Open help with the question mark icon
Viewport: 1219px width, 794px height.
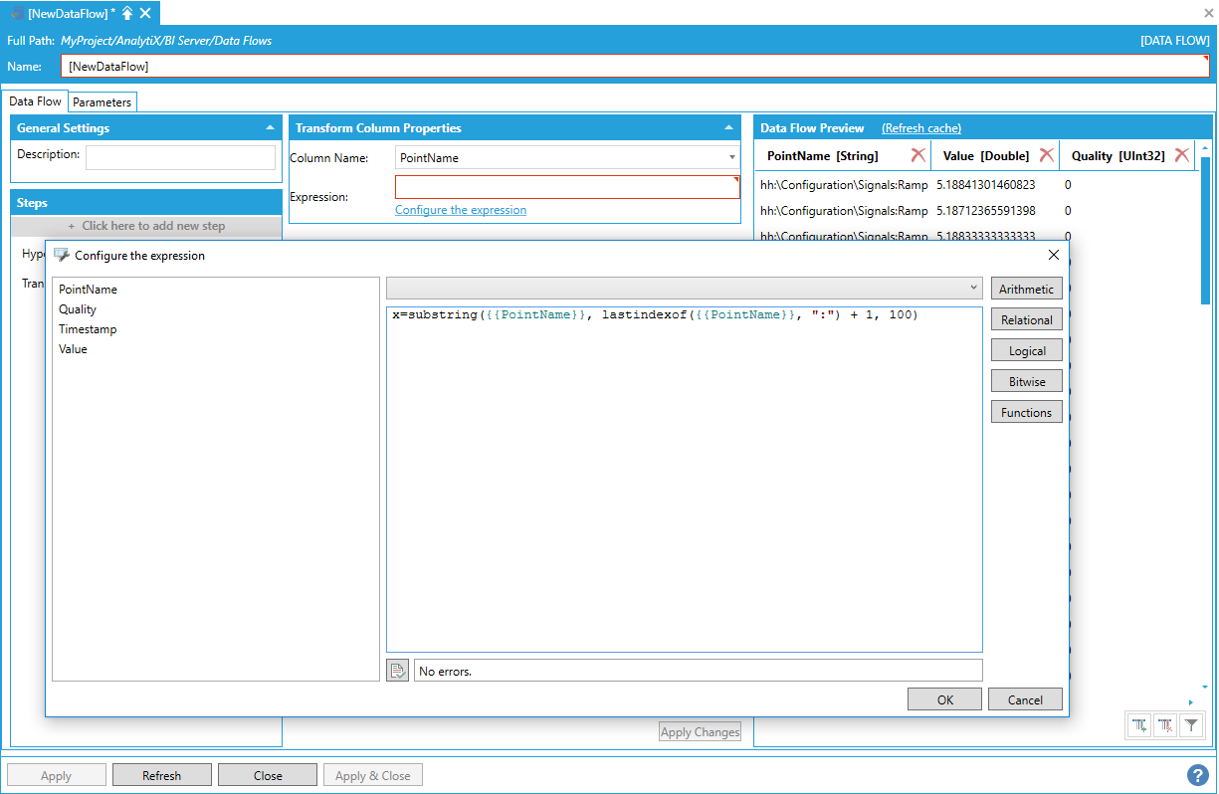pyautogui.click(x=1197, y=775)
